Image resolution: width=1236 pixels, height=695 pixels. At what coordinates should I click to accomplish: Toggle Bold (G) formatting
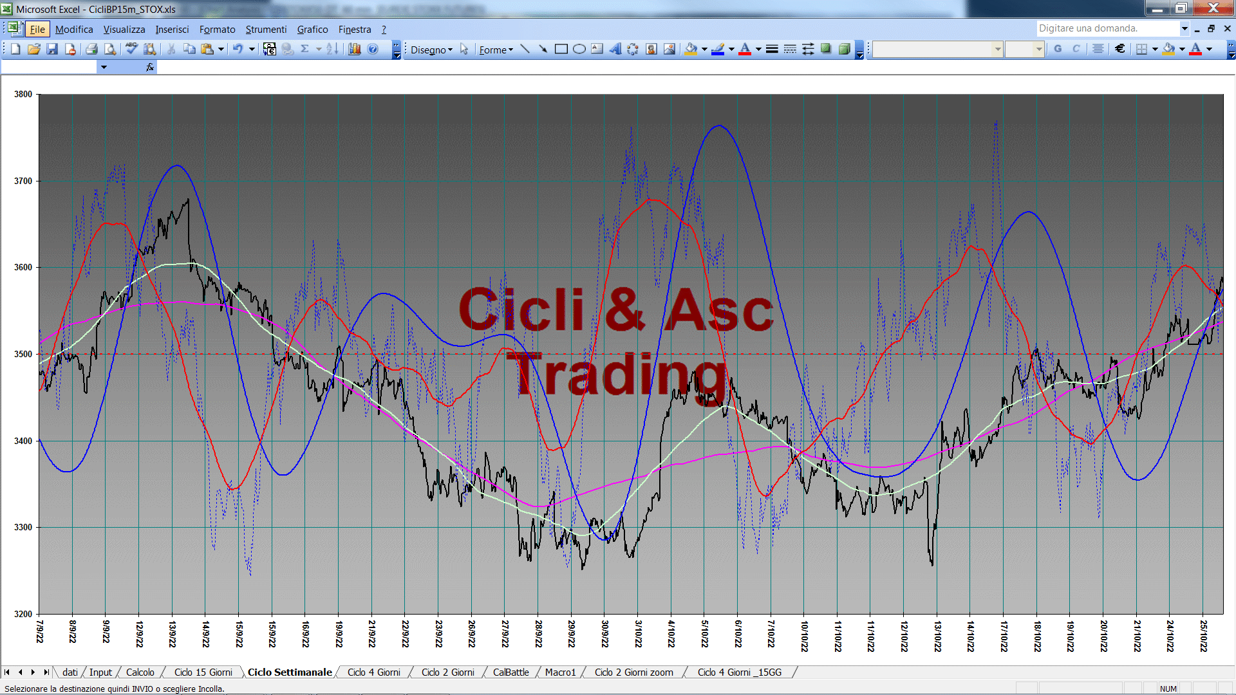(x=1058, y=49)
